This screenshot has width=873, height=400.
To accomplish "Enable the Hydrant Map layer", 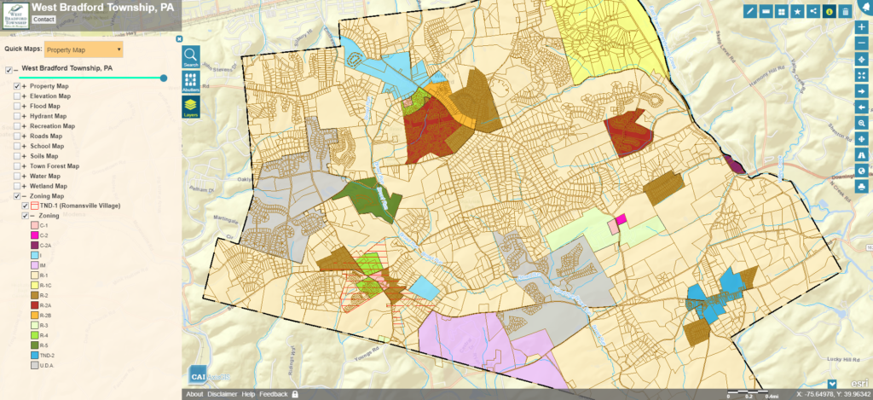I will [17, 117].
